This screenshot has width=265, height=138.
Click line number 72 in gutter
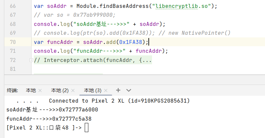click(13, 60)
